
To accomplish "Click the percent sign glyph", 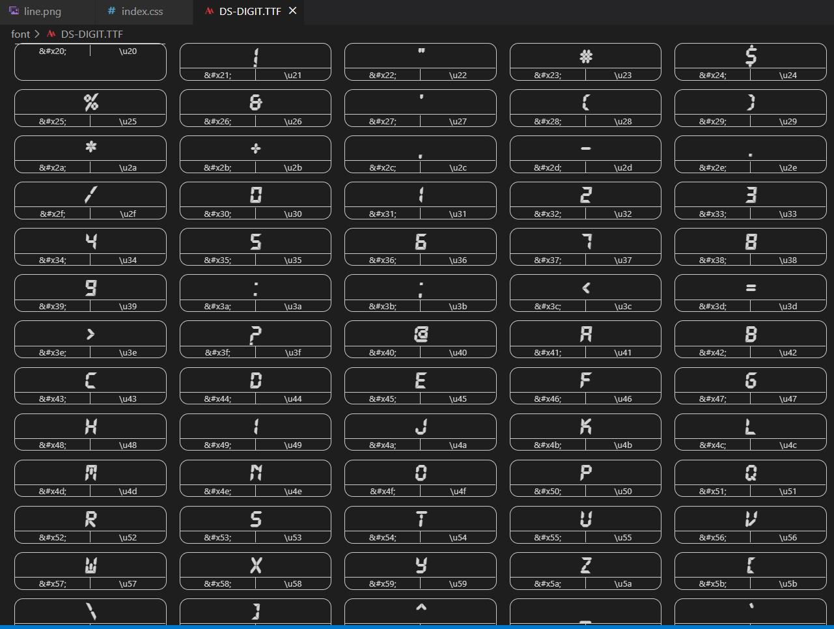I will 91,102.
